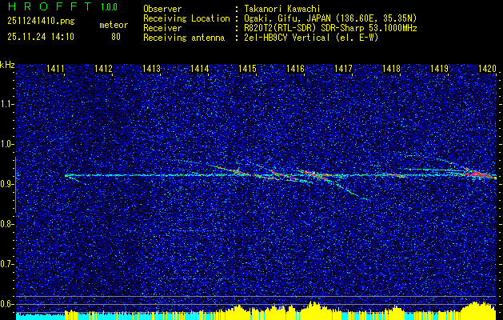Click the Observer label

pyautogui.click(x=162, y=9)
